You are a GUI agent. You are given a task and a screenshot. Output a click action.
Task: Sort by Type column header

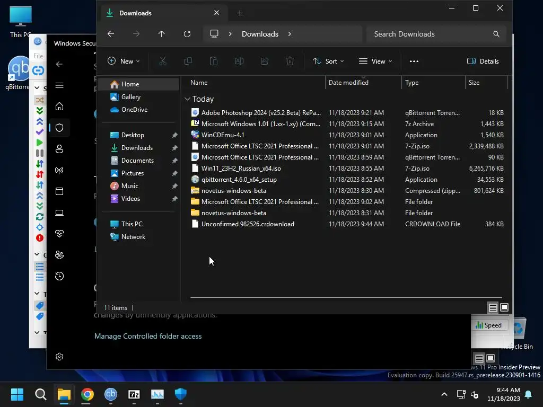pyautogui.click(x=433, y=83)
